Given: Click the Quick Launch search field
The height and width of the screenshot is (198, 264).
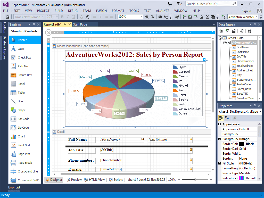Looking at the screenshot, I should (211, 4).
